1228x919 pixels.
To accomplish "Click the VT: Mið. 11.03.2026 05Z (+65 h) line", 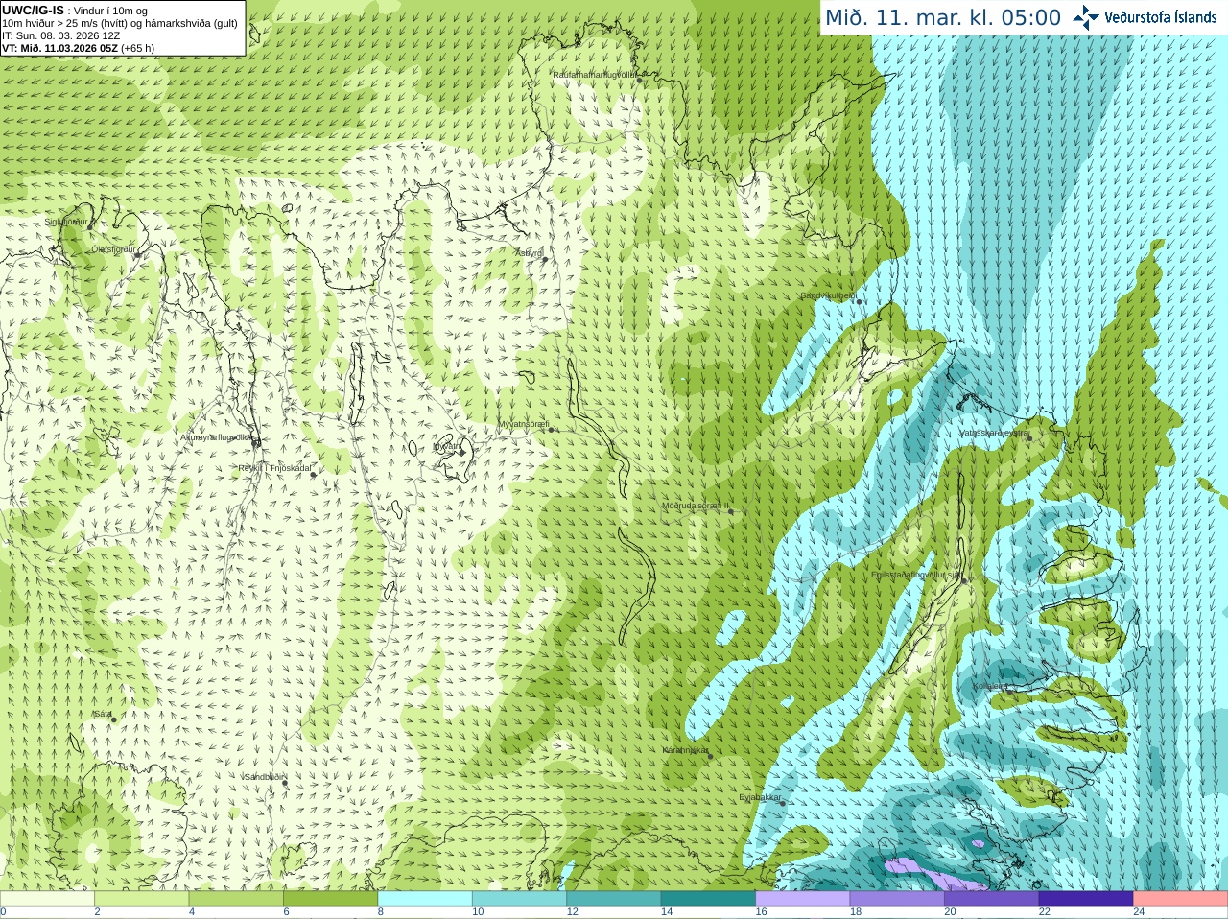I will [78, 48].
